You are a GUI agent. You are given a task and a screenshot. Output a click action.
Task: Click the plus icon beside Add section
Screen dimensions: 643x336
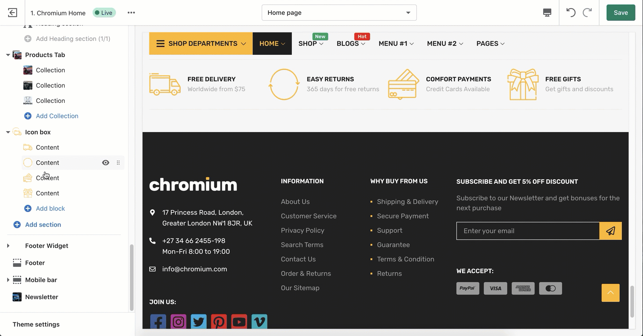click(x=17, y=225)
